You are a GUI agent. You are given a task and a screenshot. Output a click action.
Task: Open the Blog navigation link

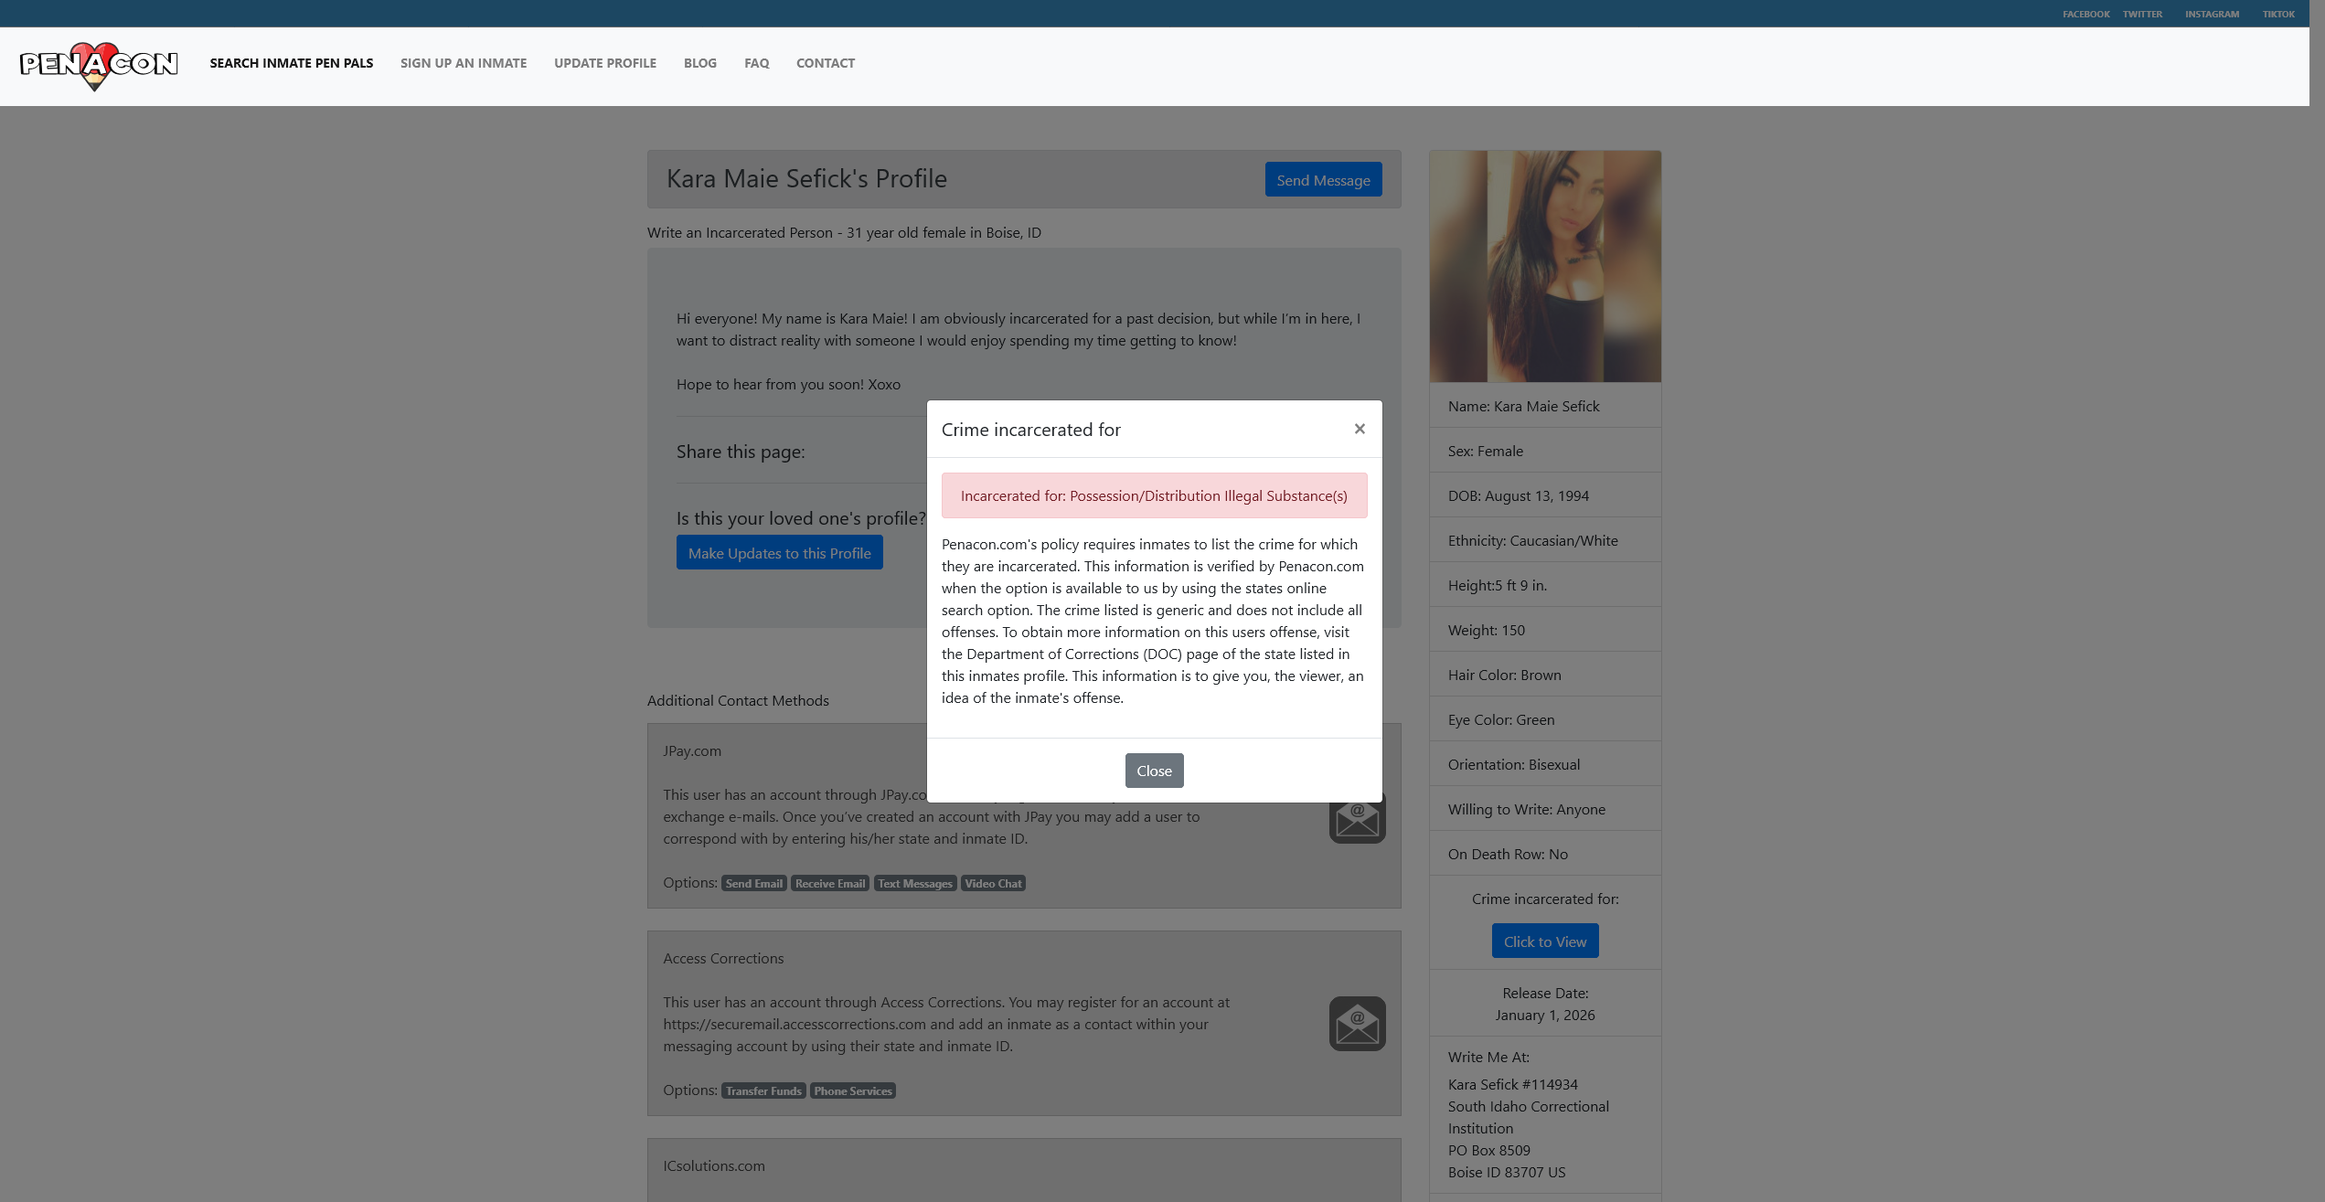point(699,63)
